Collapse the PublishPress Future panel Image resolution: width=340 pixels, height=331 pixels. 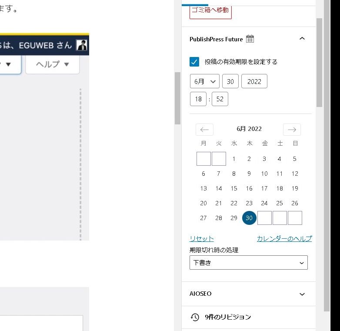pyautogui.click(x=302, y=39)
